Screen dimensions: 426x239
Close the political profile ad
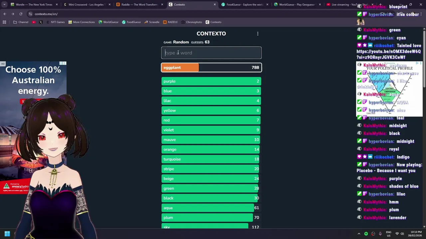[421, 63]
